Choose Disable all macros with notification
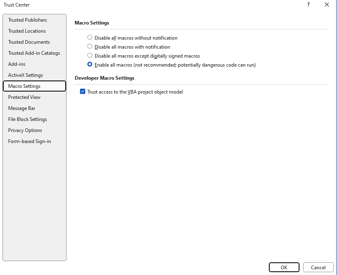This screenshot has height=275, width=337. pyautogui.click(x=90, y=47)
